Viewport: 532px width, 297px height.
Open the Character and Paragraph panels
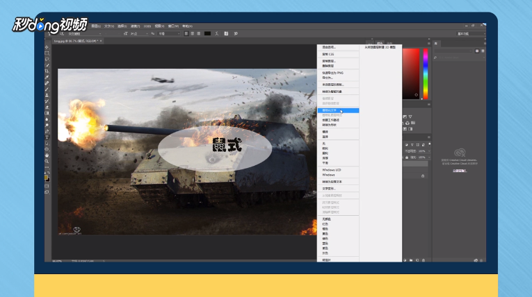point(226,33)
